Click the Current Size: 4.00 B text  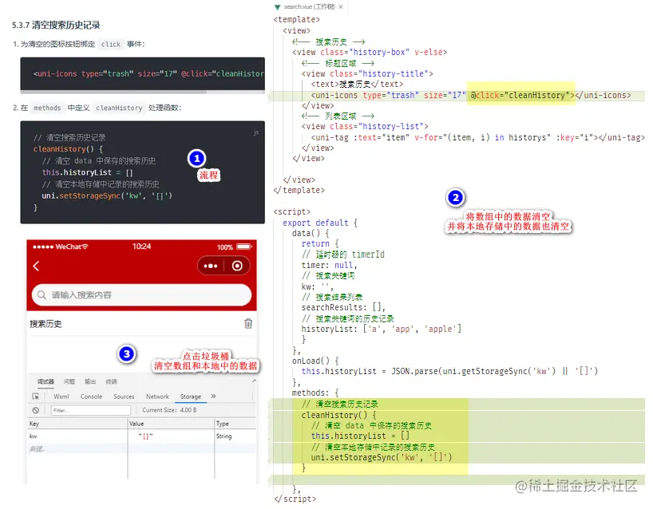pyautogui.click(x=169, y=410)
